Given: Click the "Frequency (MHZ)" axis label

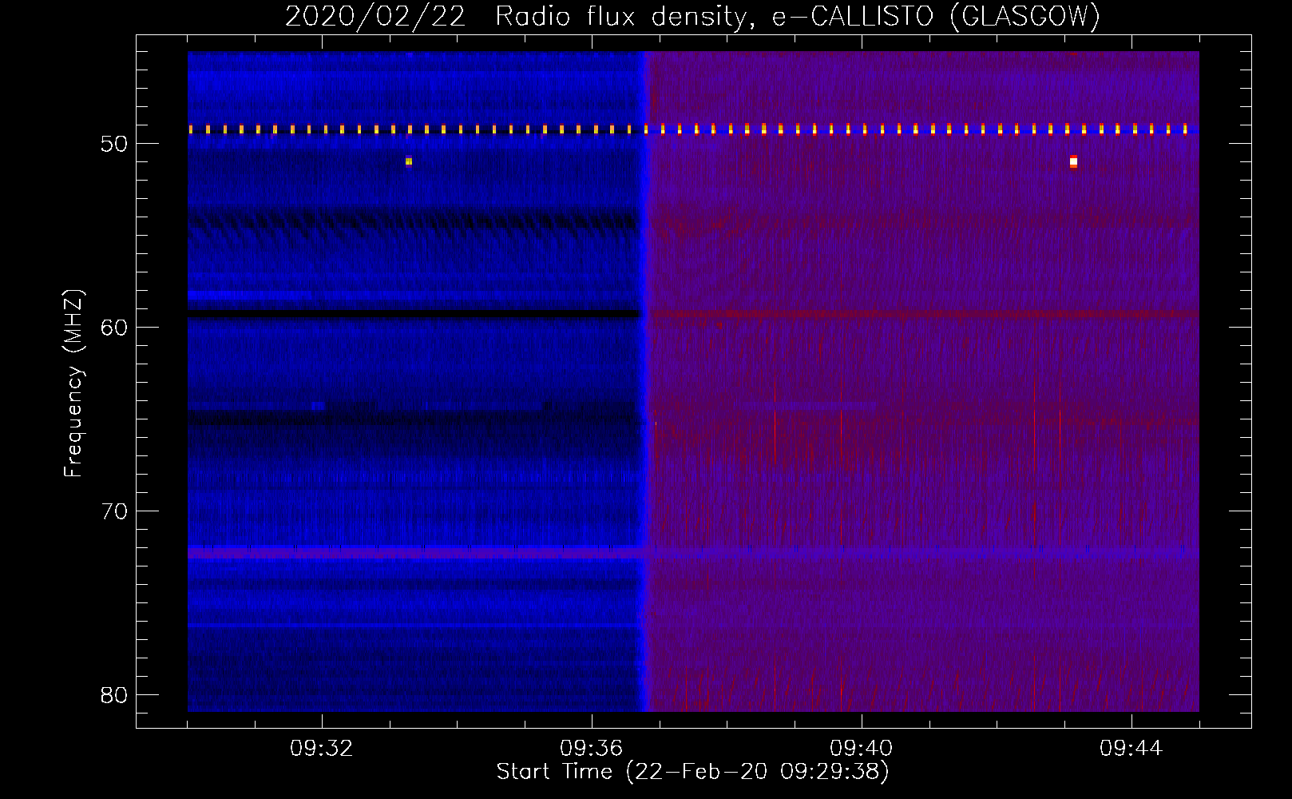Looking at the screenshot, I should [x=73, y=384].
